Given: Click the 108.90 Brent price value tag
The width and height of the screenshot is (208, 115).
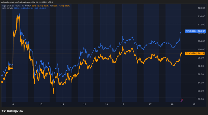Looking at the screenshot, I should [201, 31].
